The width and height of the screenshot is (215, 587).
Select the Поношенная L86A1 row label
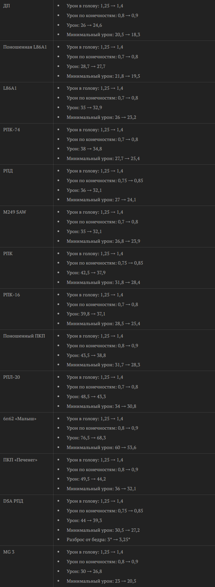pyautogui.click(x=25, y=47)
